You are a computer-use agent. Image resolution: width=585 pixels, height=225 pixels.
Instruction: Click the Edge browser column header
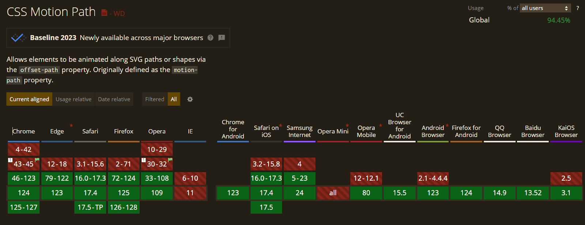57,131
